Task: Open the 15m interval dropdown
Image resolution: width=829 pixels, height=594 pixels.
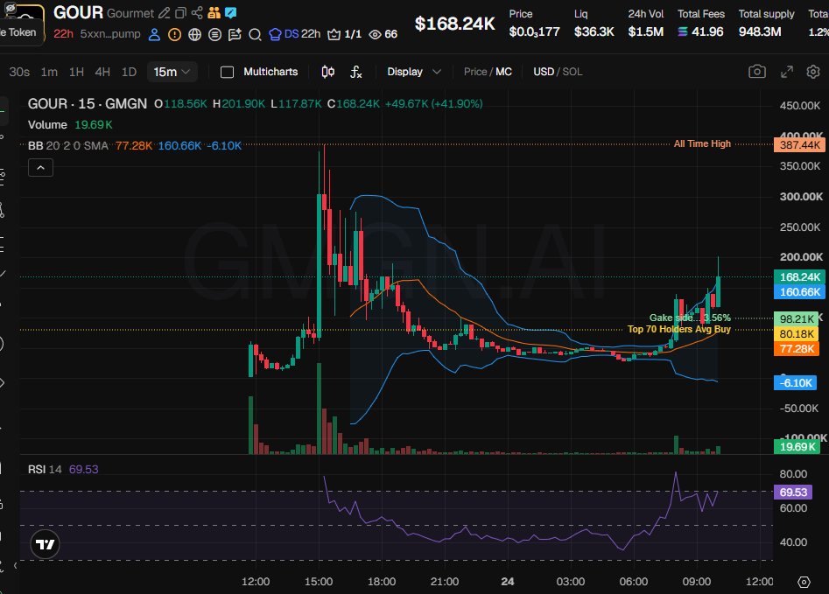Action: [x=172, y=72]
